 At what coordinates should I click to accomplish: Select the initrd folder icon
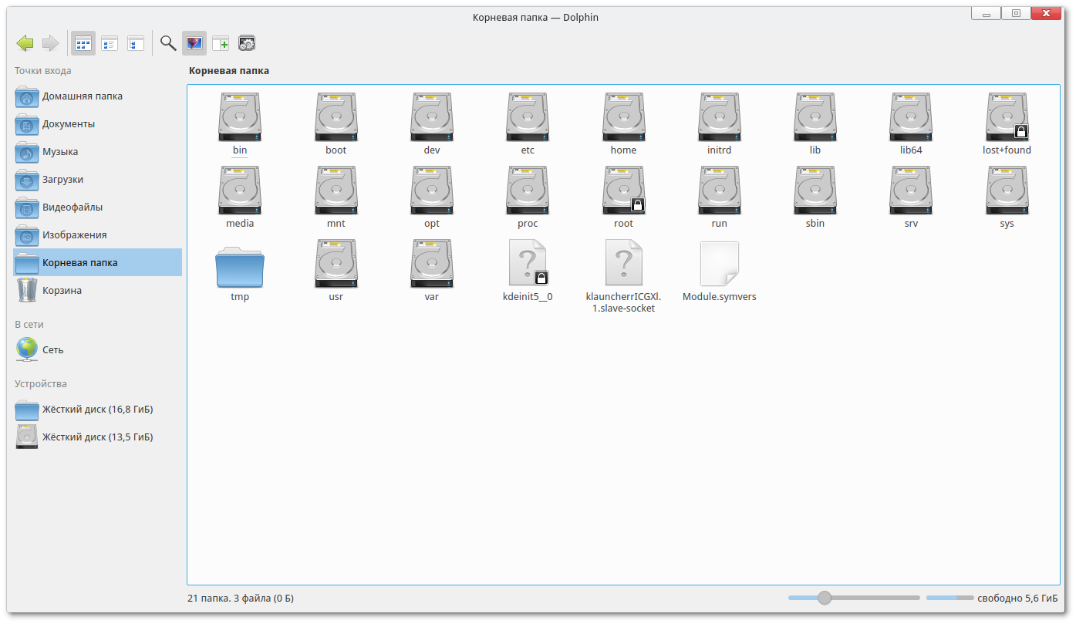719,117
